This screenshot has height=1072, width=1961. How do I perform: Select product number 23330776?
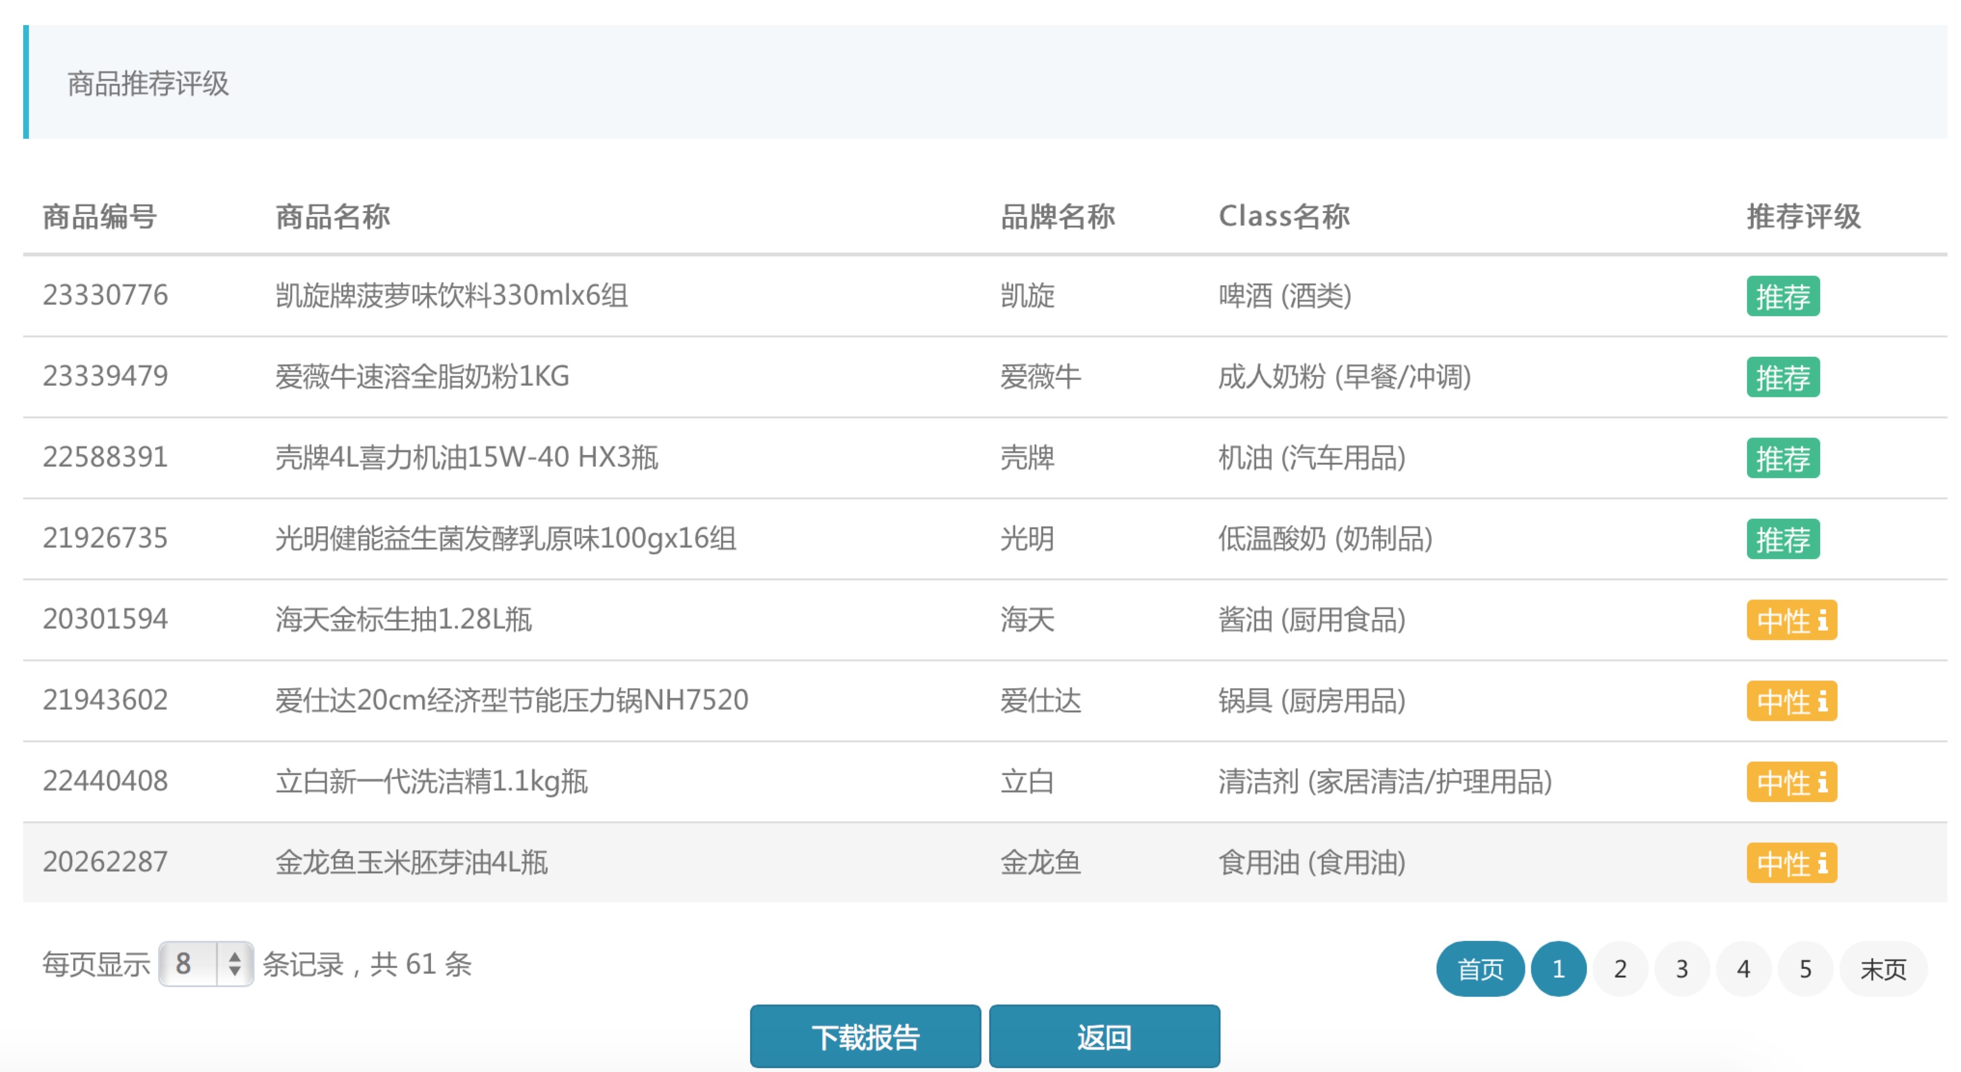coord(105,295)
